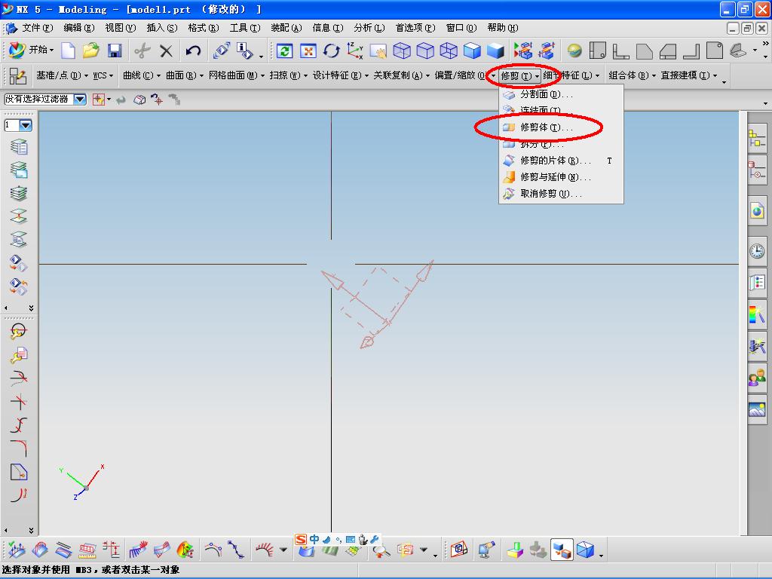Toggle snap point option icon in selection bar
772x579 pixels.
(99, 100)
